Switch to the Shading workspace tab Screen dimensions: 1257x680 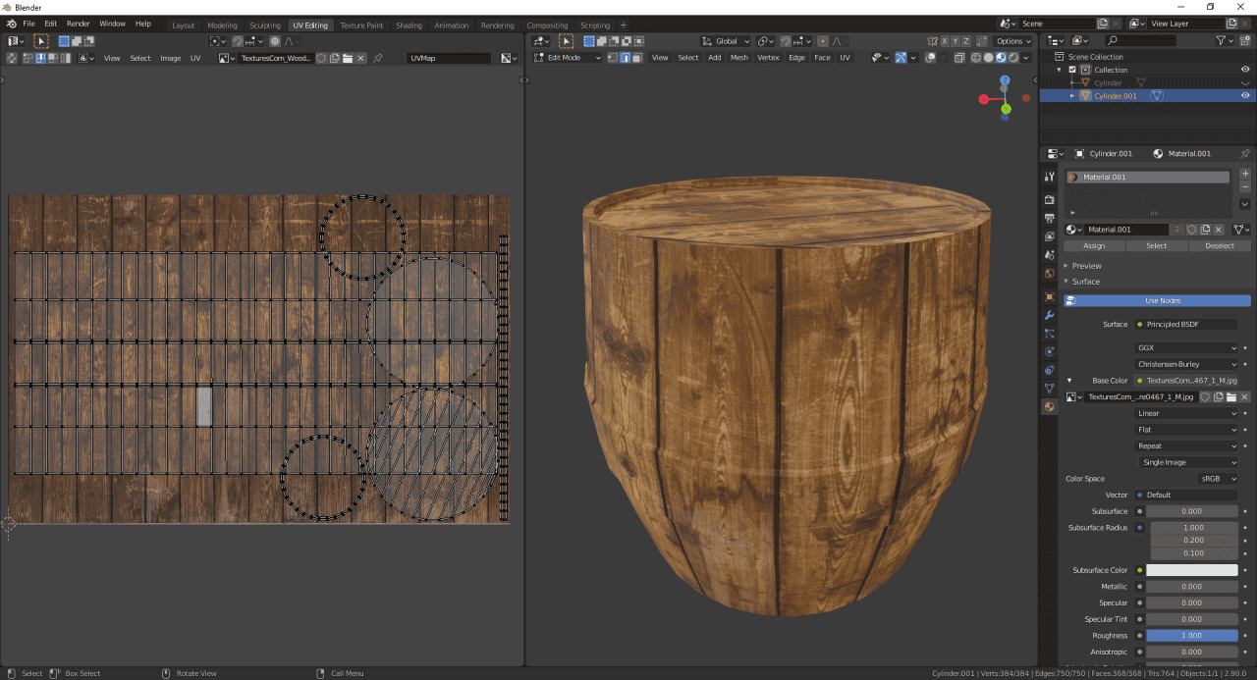tap(409, 25)
